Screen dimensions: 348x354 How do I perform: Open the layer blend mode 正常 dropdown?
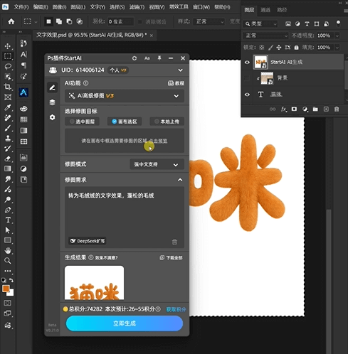266,36
